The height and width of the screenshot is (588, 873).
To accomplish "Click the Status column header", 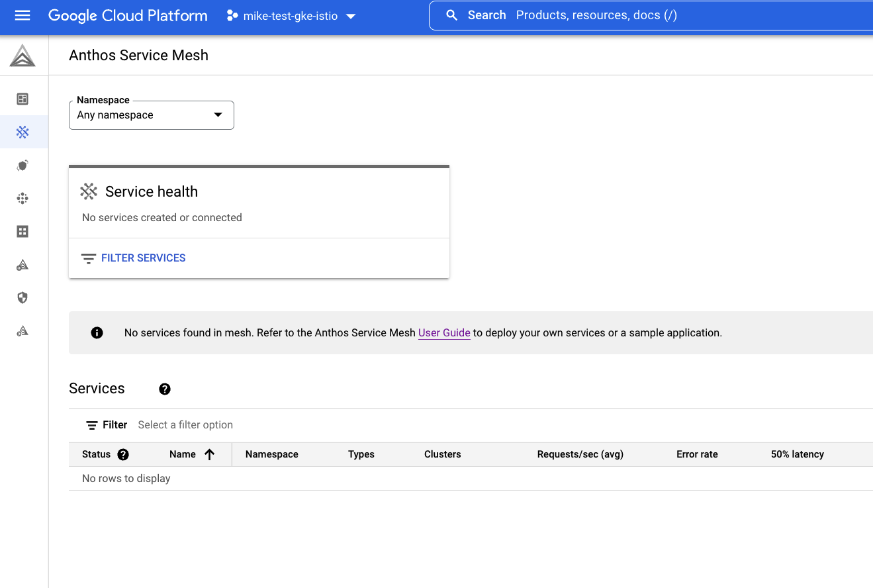I will [x=97, y=454].
